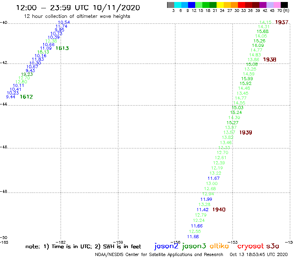Image resolution: width=293 pixels, height=258 pixels.
Task: Click the 15.99 wave height value
Action: 247,79
